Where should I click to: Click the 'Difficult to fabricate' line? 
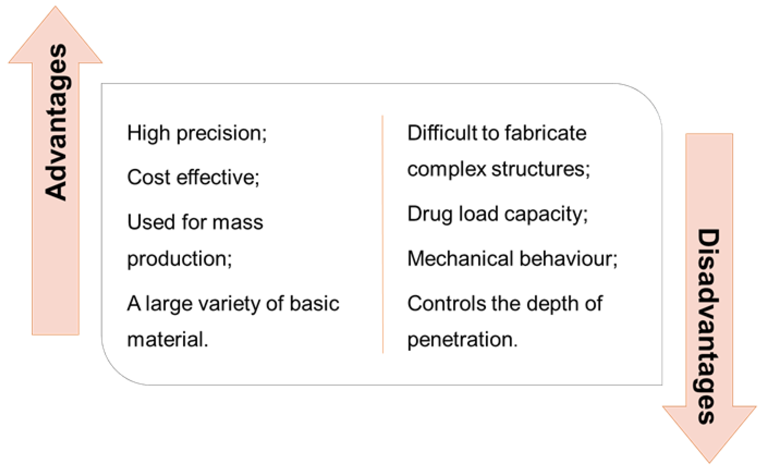point(497,133)
